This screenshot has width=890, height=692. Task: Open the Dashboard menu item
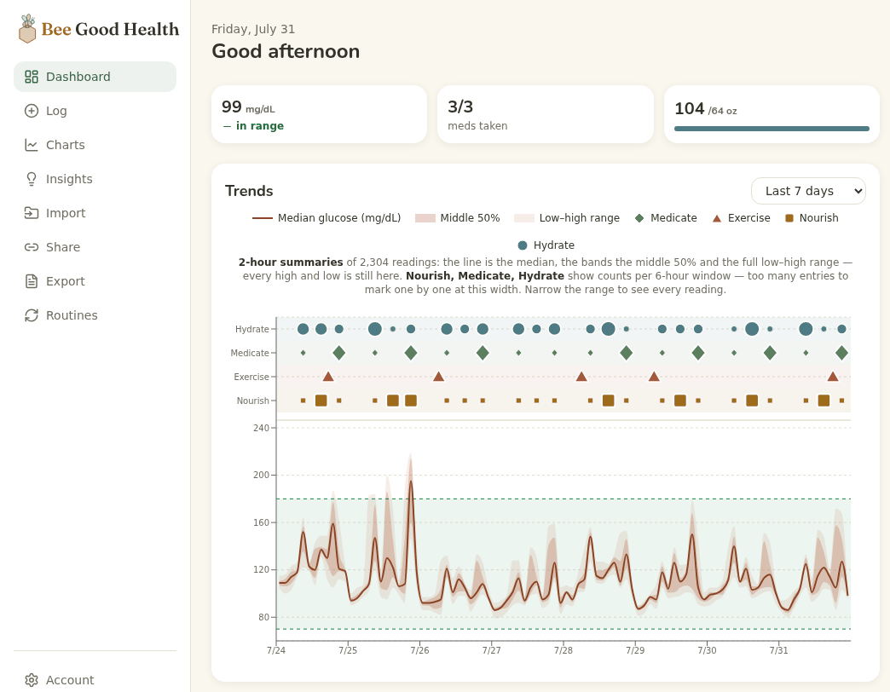pos(95,77)
